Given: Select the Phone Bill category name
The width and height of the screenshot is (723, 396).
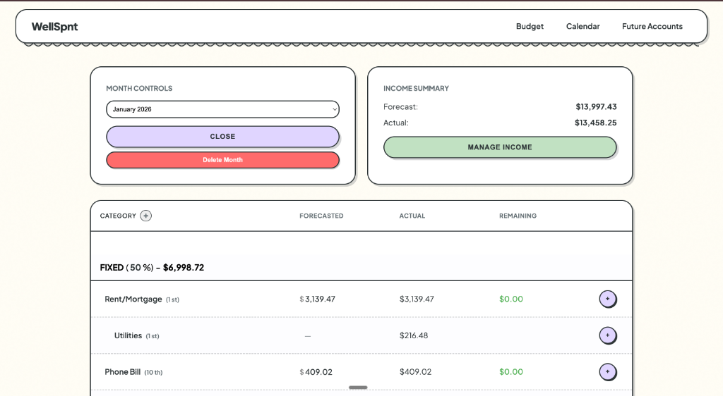Looking at the screenshot, I should tap(122, 372).
